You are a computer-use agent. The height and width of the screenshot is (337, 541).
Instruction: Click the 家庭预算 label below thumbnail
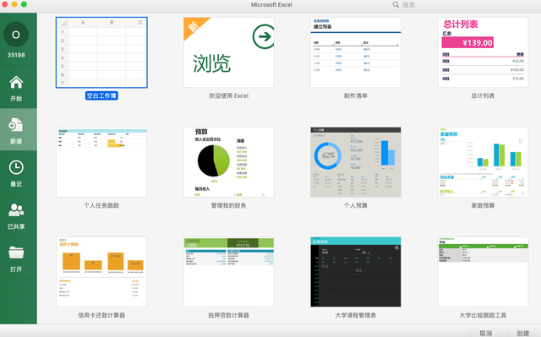483,205
